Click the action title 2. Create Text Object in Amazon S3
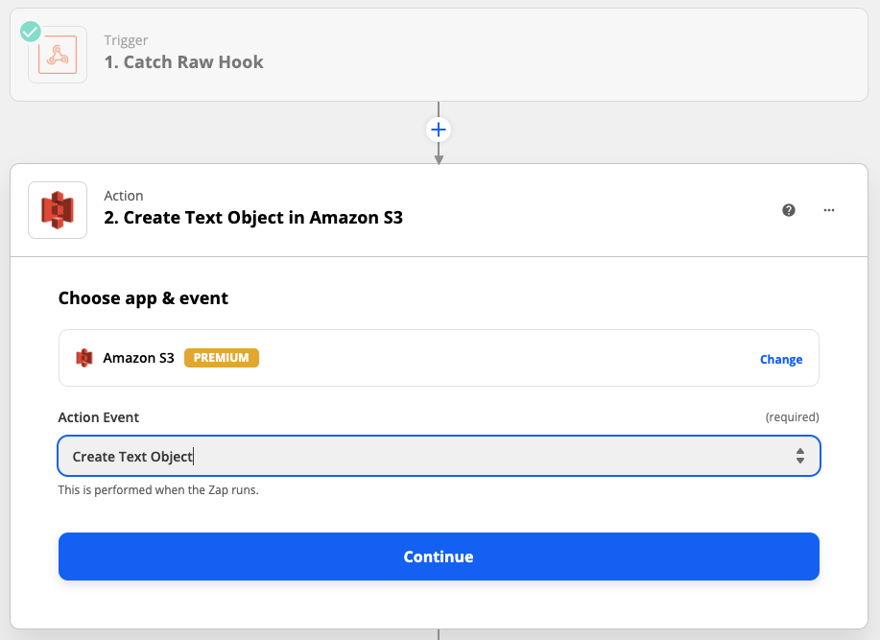The height and width of the screenshot is (640, 880). click(253, 218)
